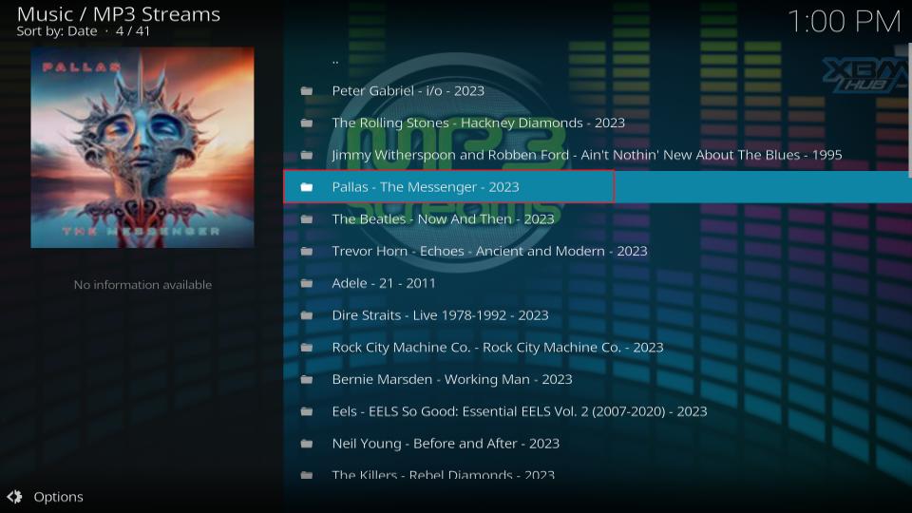Click the folder icon beside Peter Gabriel - i/o
The height and width of the screenshot is (513, 912).
307,91
